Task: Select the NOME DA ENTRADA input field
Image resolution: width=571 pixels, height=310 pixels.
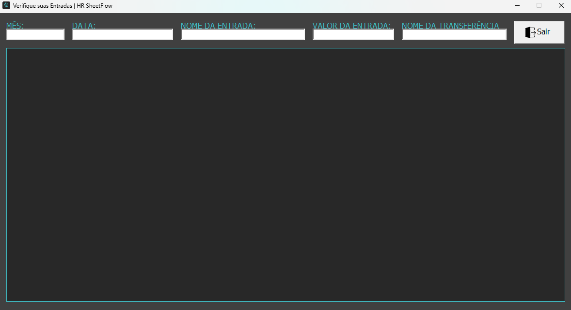Action: click(x=243, y=35)
